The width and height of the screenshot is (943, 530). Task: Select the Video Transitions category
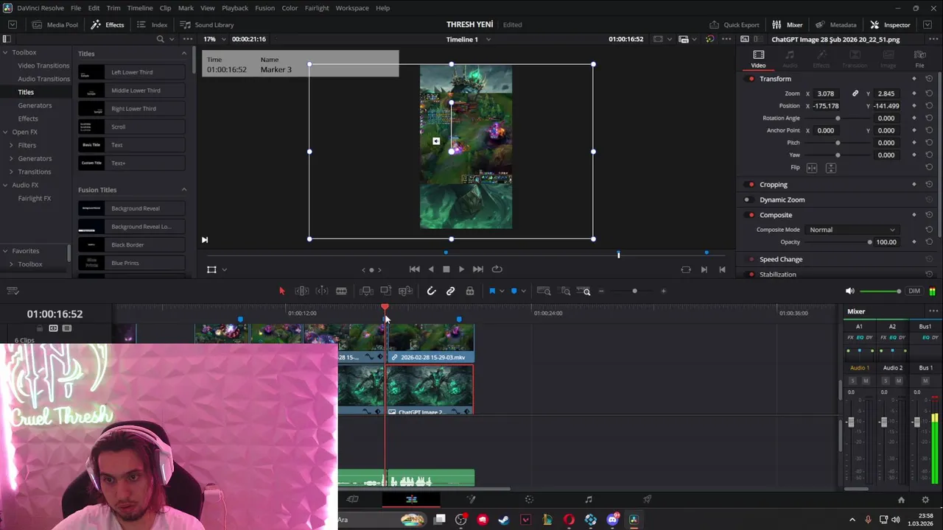coord(43,66)
